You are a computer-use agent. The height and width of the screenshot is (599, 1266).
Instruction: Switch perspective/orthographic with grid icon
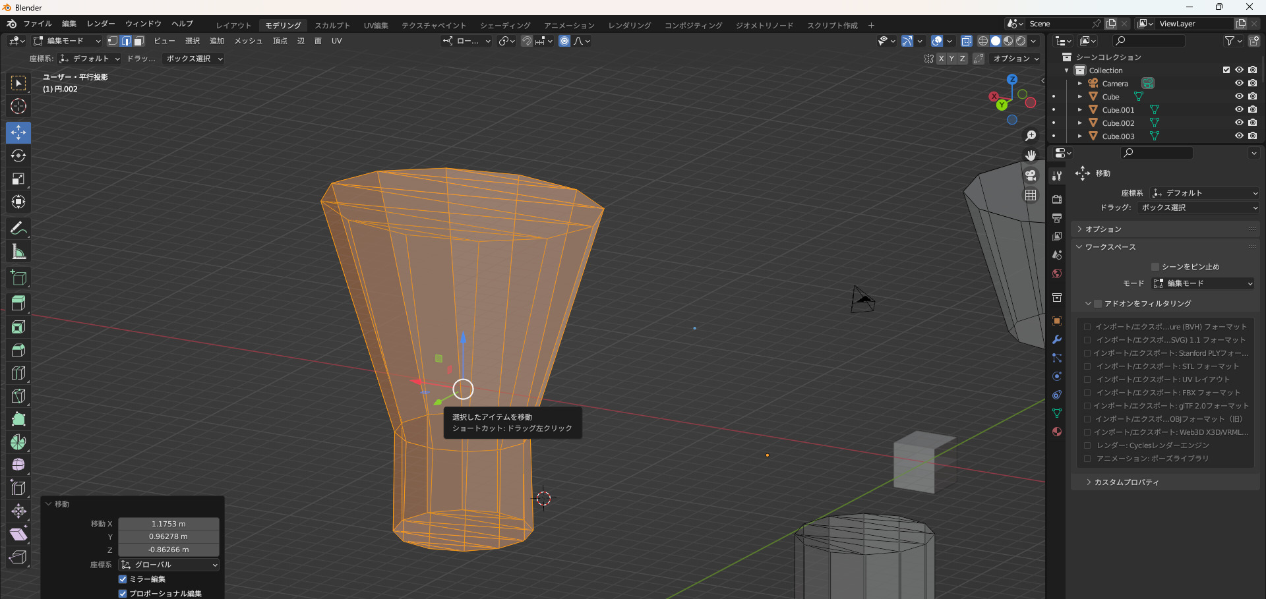1031,195
